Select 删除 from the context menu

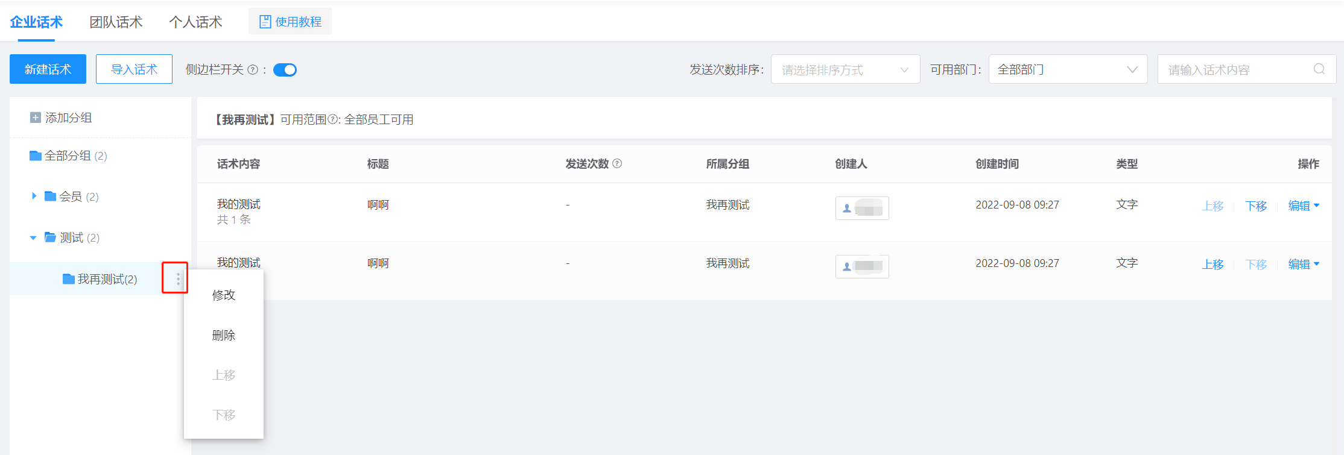click(x=223, y=335)
